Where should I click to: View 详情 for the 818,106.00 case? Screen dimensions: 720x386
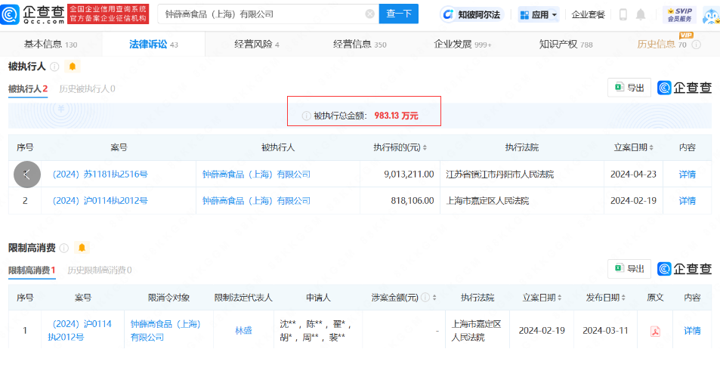click(x=687, y=201)
